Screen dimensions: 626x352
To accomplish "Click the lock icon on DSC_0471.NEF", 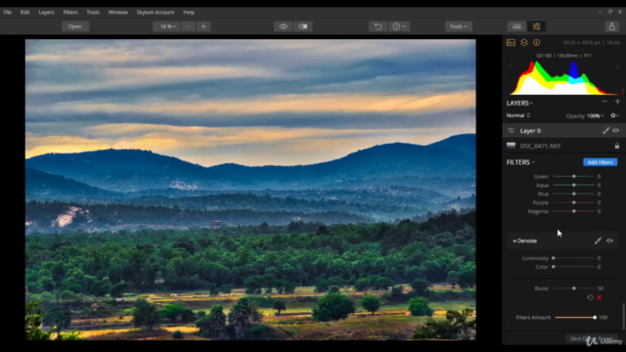I will 617,146.
